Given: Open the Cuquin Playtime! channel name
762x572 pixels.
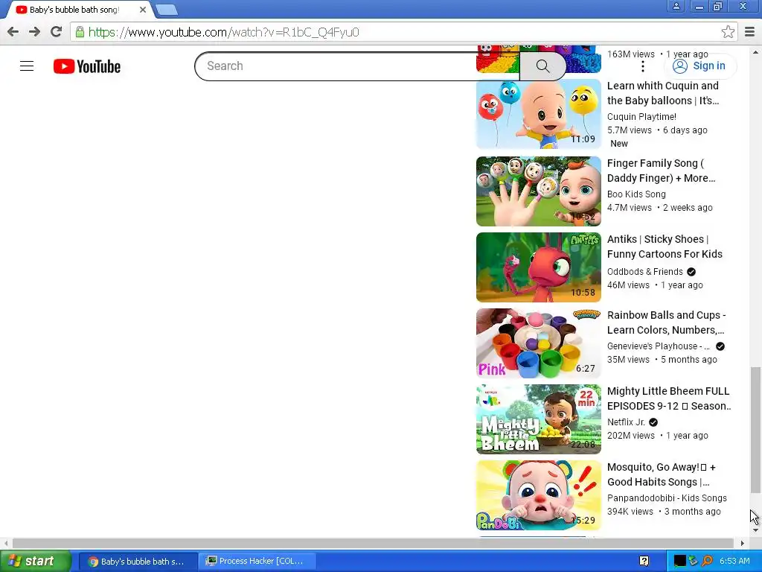Looking at the screenshot, I should (641, 117).
